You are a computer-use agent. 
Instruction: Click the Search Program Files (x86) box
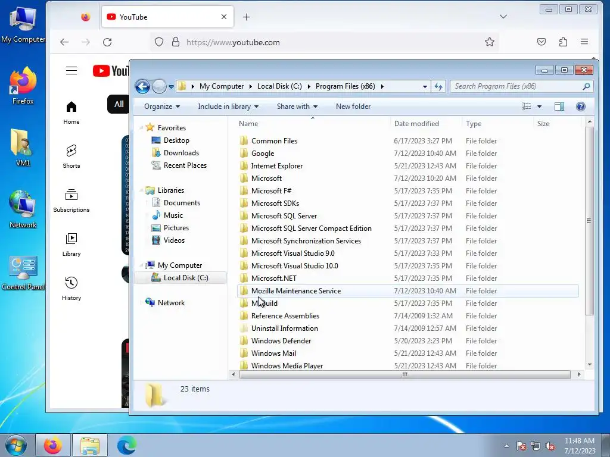[x=521, y=86]
